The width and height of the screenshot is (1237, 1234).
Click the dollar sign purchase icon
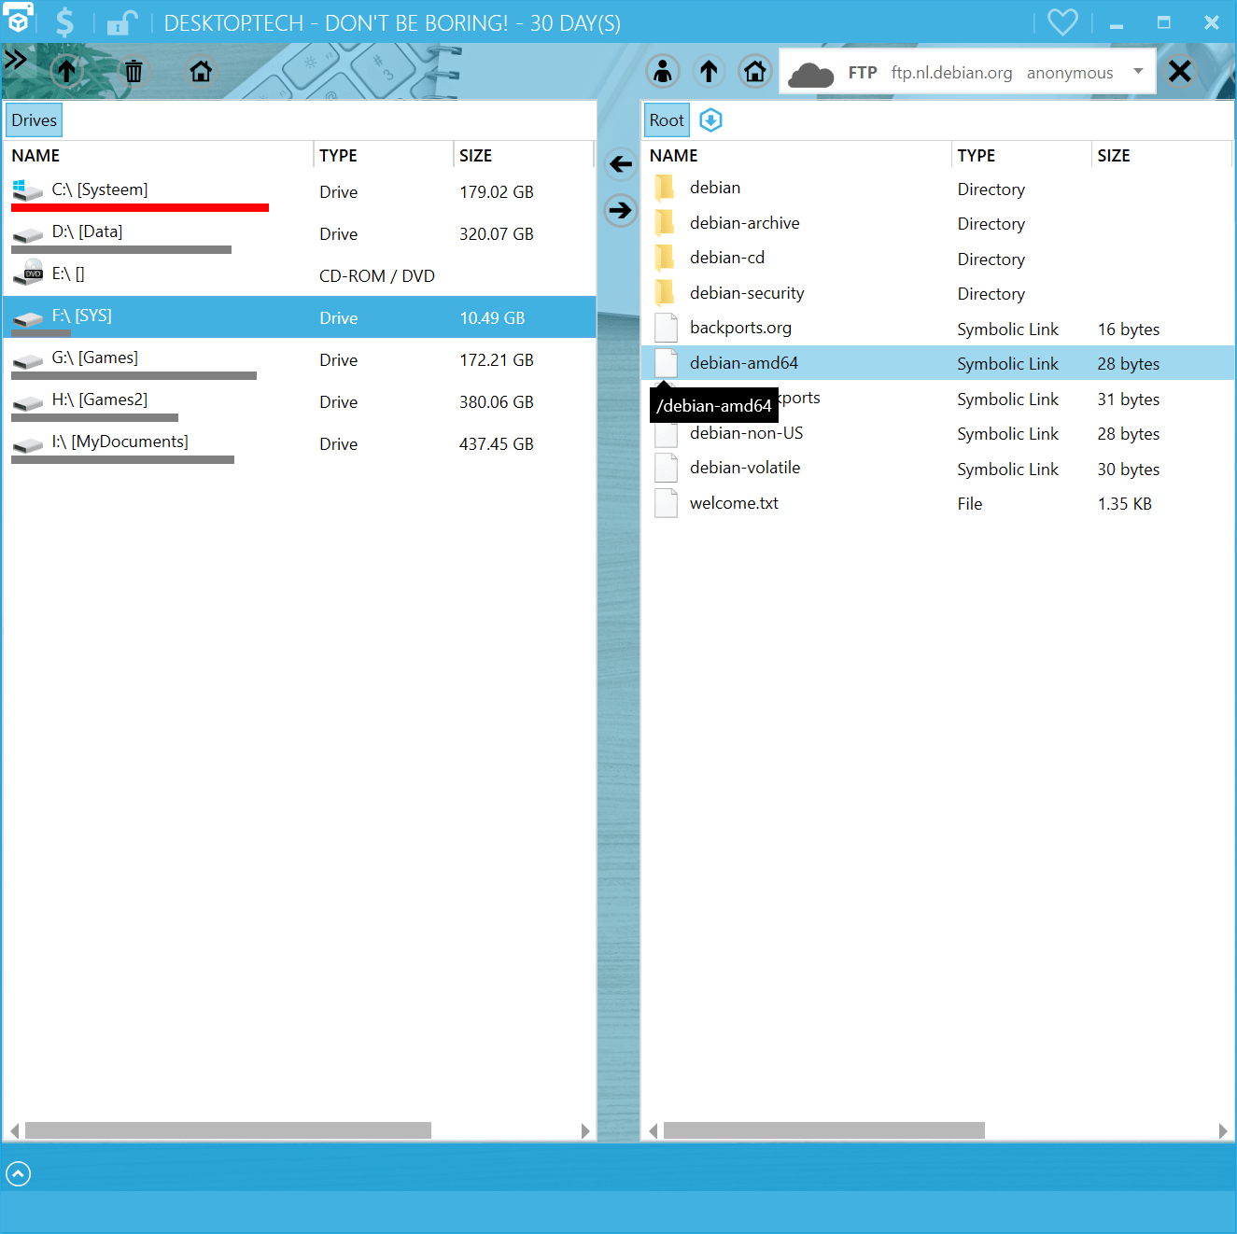point(64,21)
